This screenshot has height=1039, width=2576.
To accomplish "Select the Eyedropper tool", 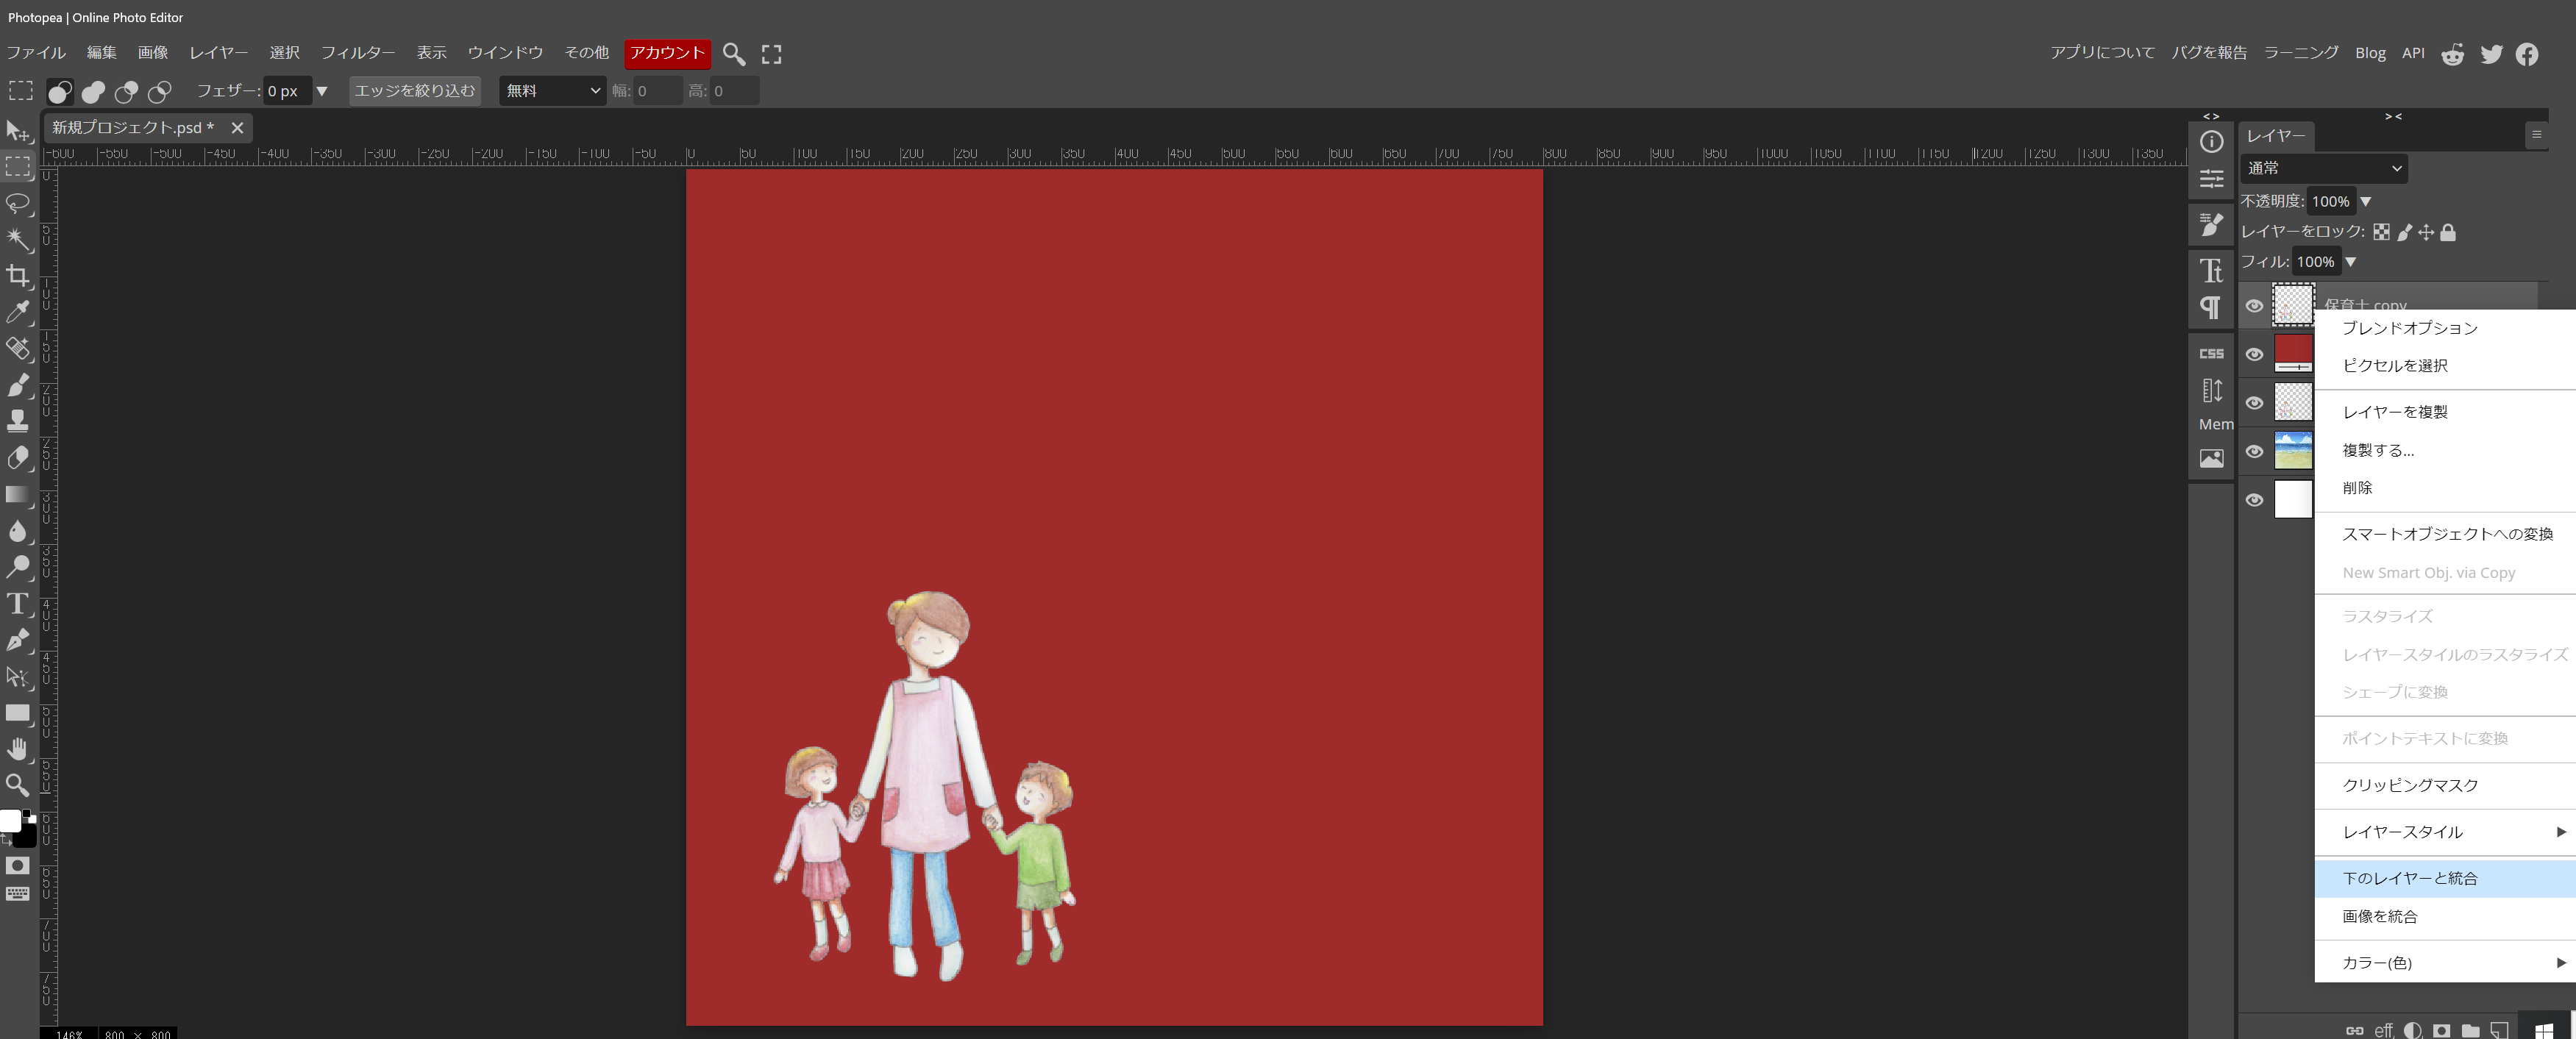I will click(18, 312).
